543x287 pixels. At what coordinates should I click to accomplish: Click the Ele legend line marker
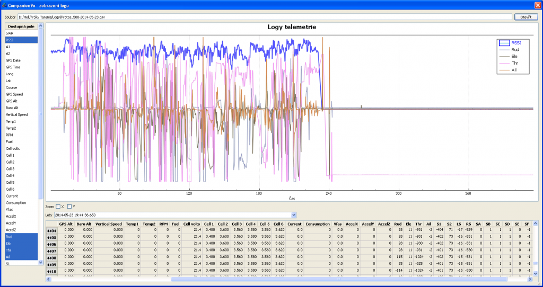coord(504,56)
